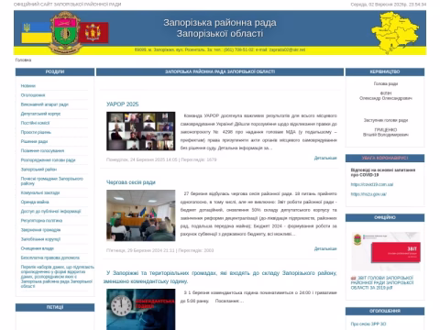Open Депутатський корпус page
This screenshot has width=440, height=330.
[x=40, y=114]
